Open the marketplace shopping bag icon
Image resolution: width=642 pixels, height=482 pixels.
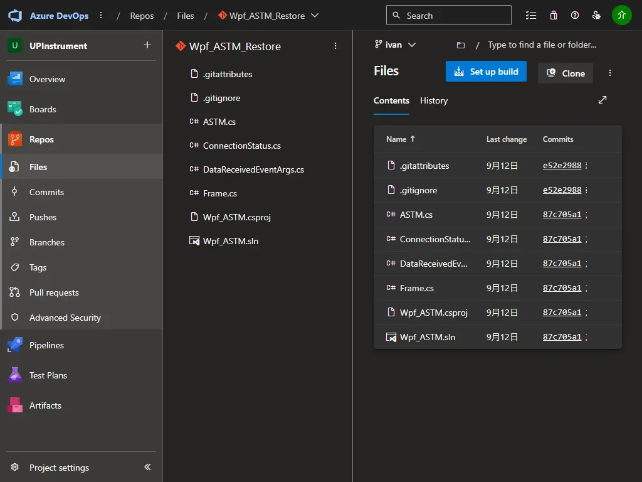pos(554,16)
